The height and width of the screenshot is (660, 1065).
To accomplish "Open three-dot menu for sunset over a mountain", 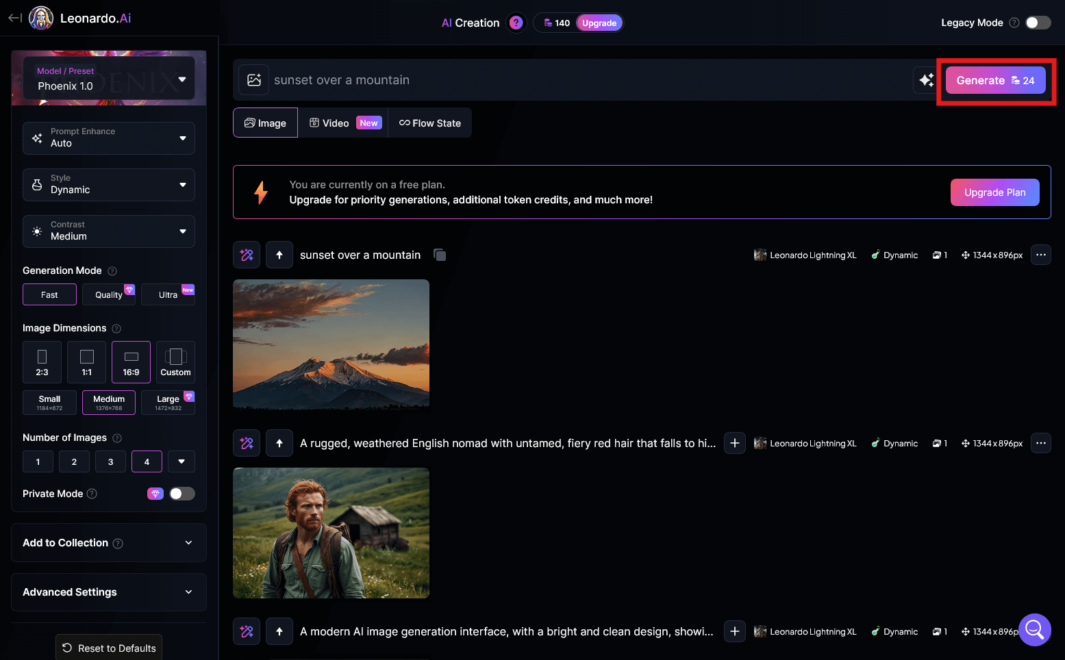I will [x=1041, y=255].
